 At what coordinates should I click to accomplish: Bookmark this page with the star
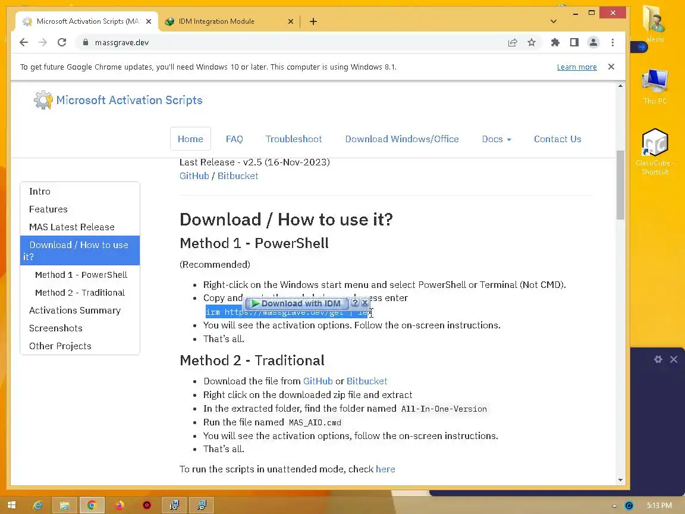point(531,42)
